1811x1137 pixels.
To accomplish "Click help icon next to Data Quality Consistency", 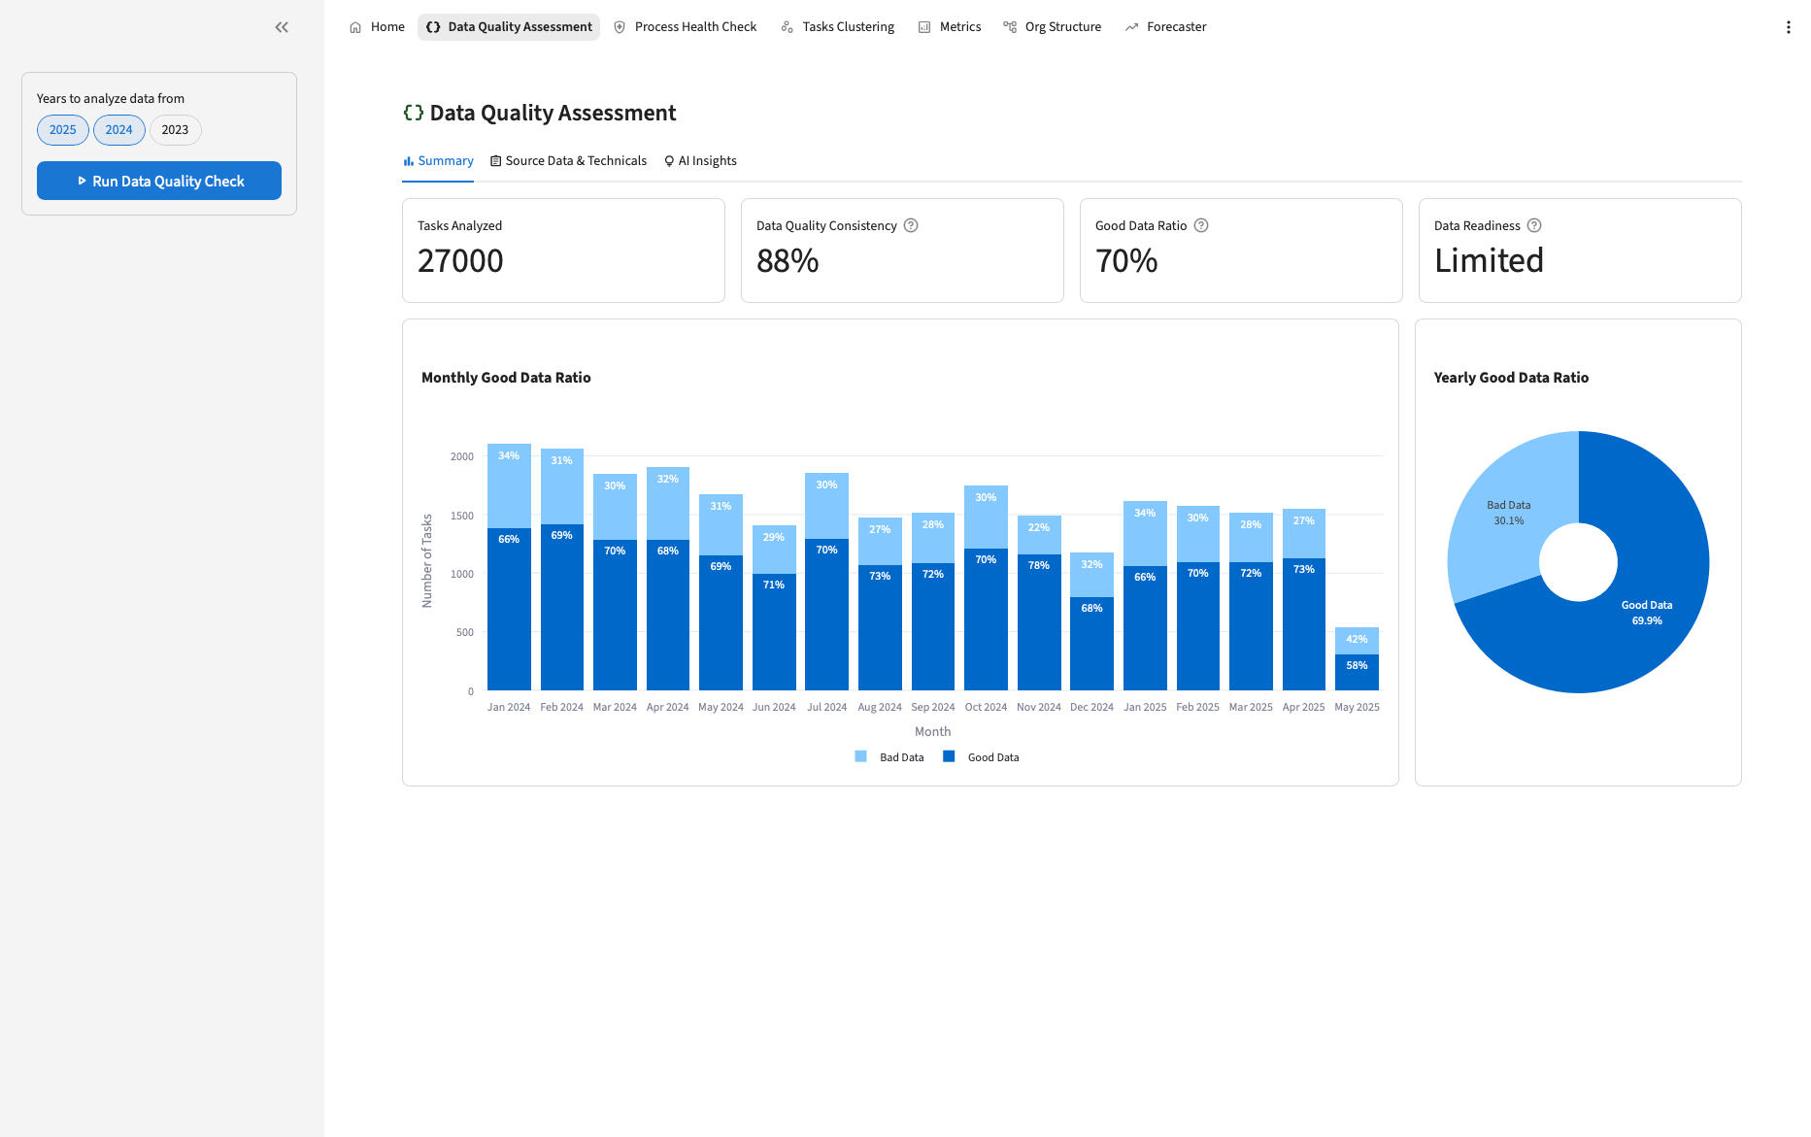I will coord(911,225).
